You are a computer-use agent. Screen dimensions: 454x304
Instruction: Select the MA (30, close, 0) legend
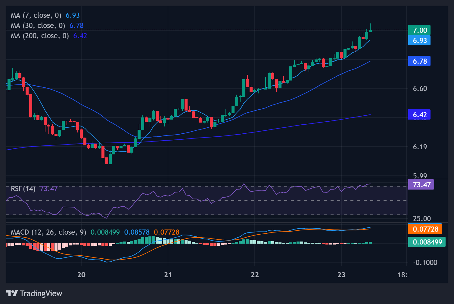[38, 26]
